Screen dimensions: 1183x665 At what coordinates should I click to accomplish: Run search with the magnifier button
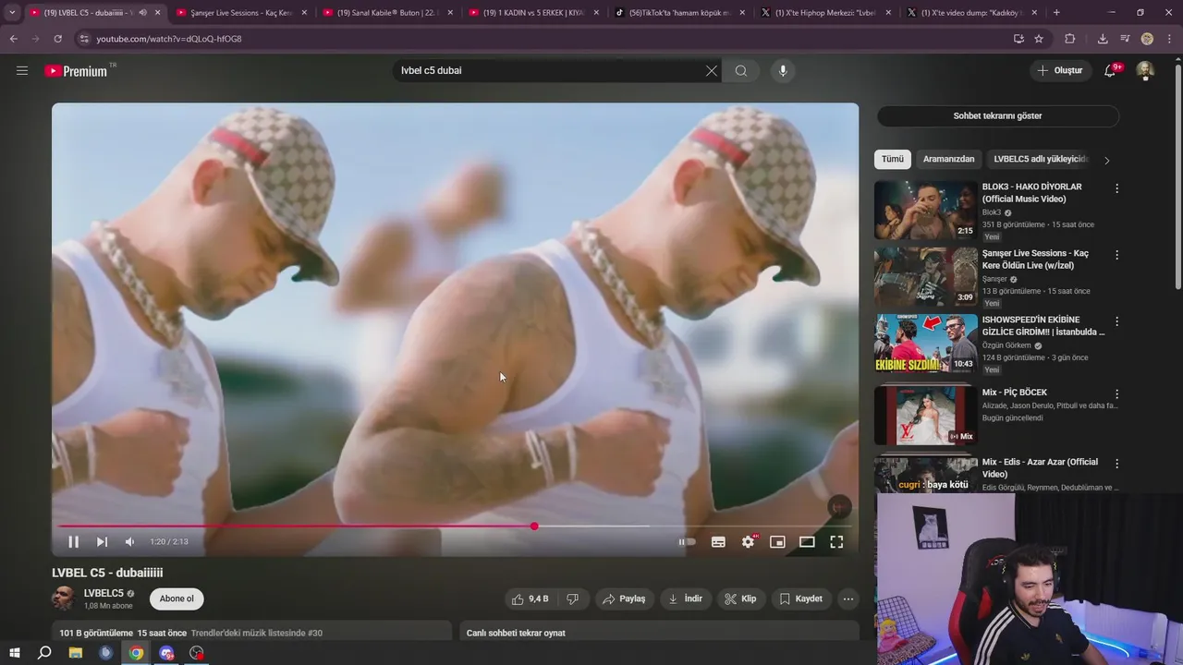[x=741, y=70]
